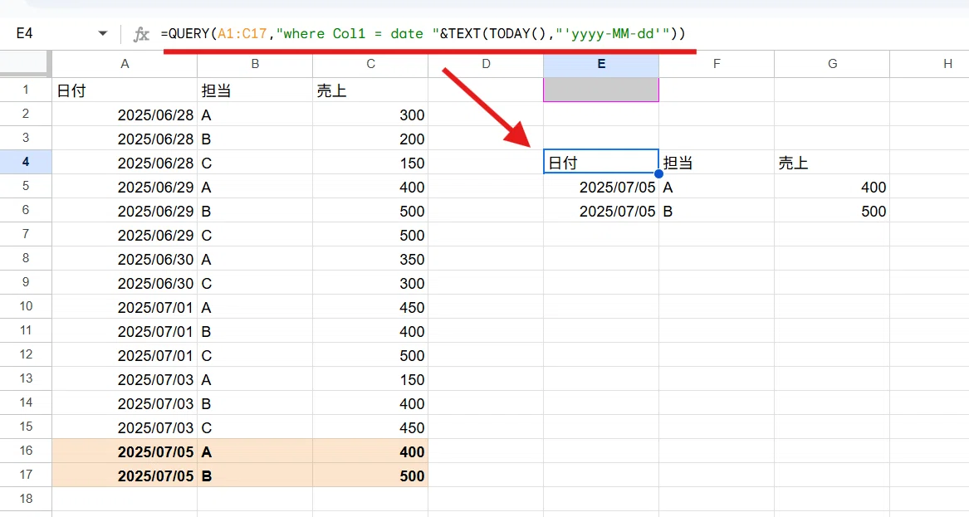Click highlighted cell C16 showing 400
This screenshot has width=969, height=517.
pos(371,451)
